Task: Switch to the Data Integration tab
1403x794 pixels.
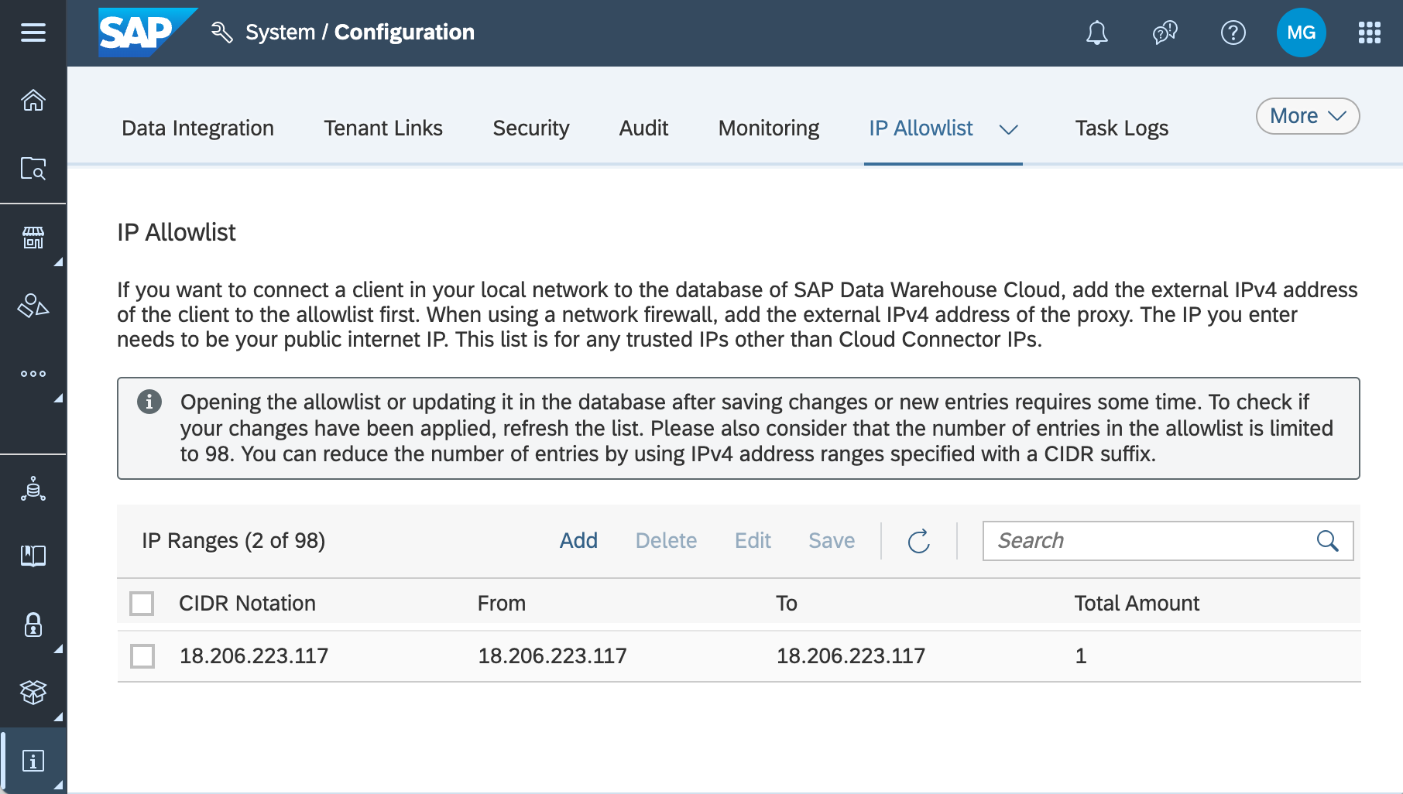Action: click(197, 128)
